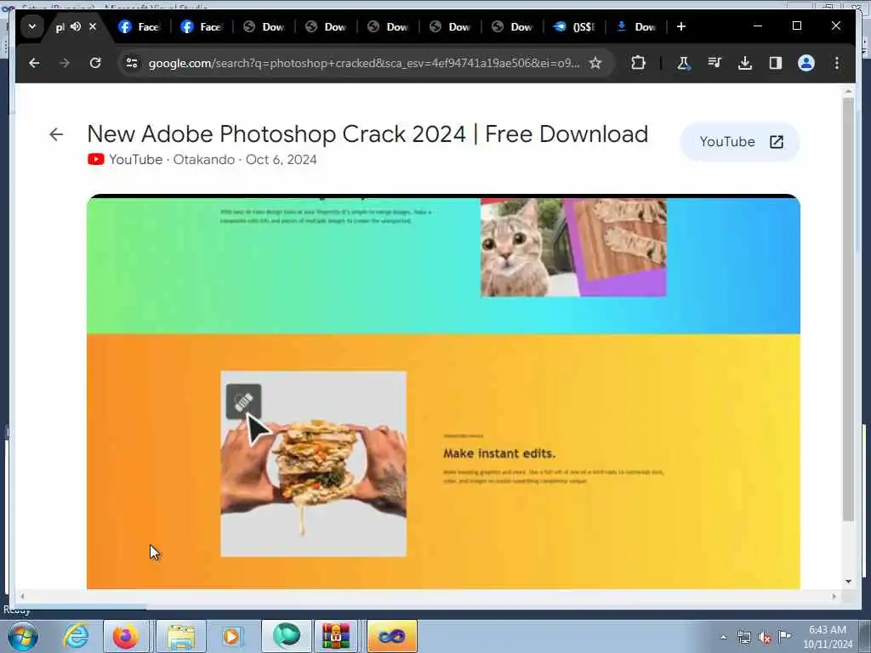The height and width of the screenshot is (653, 871).
Task: Open video on YouTube button
Action: tap(740, 142)
